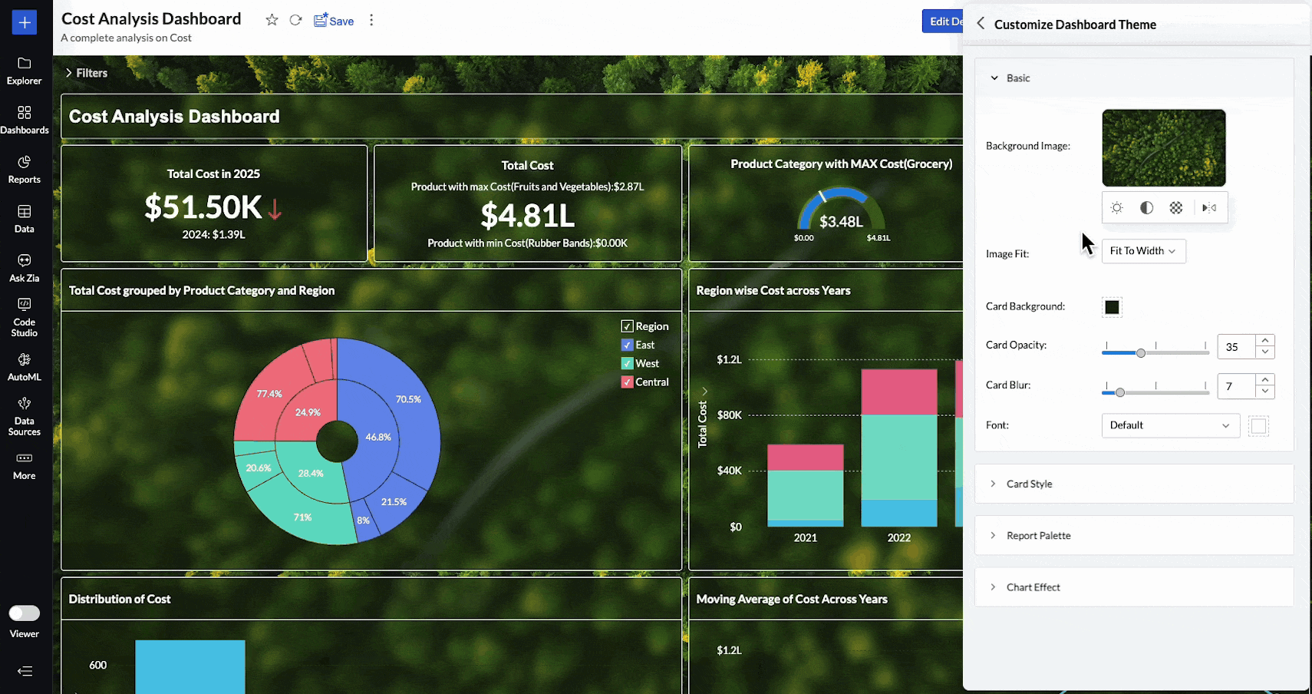Open Ask Zia from the sidebar

click(x=25, y=268)
